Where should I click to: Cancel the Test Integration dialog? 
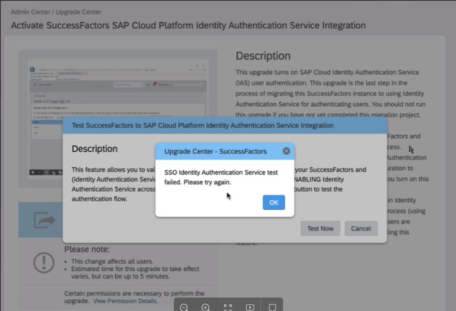pos(361,228)
